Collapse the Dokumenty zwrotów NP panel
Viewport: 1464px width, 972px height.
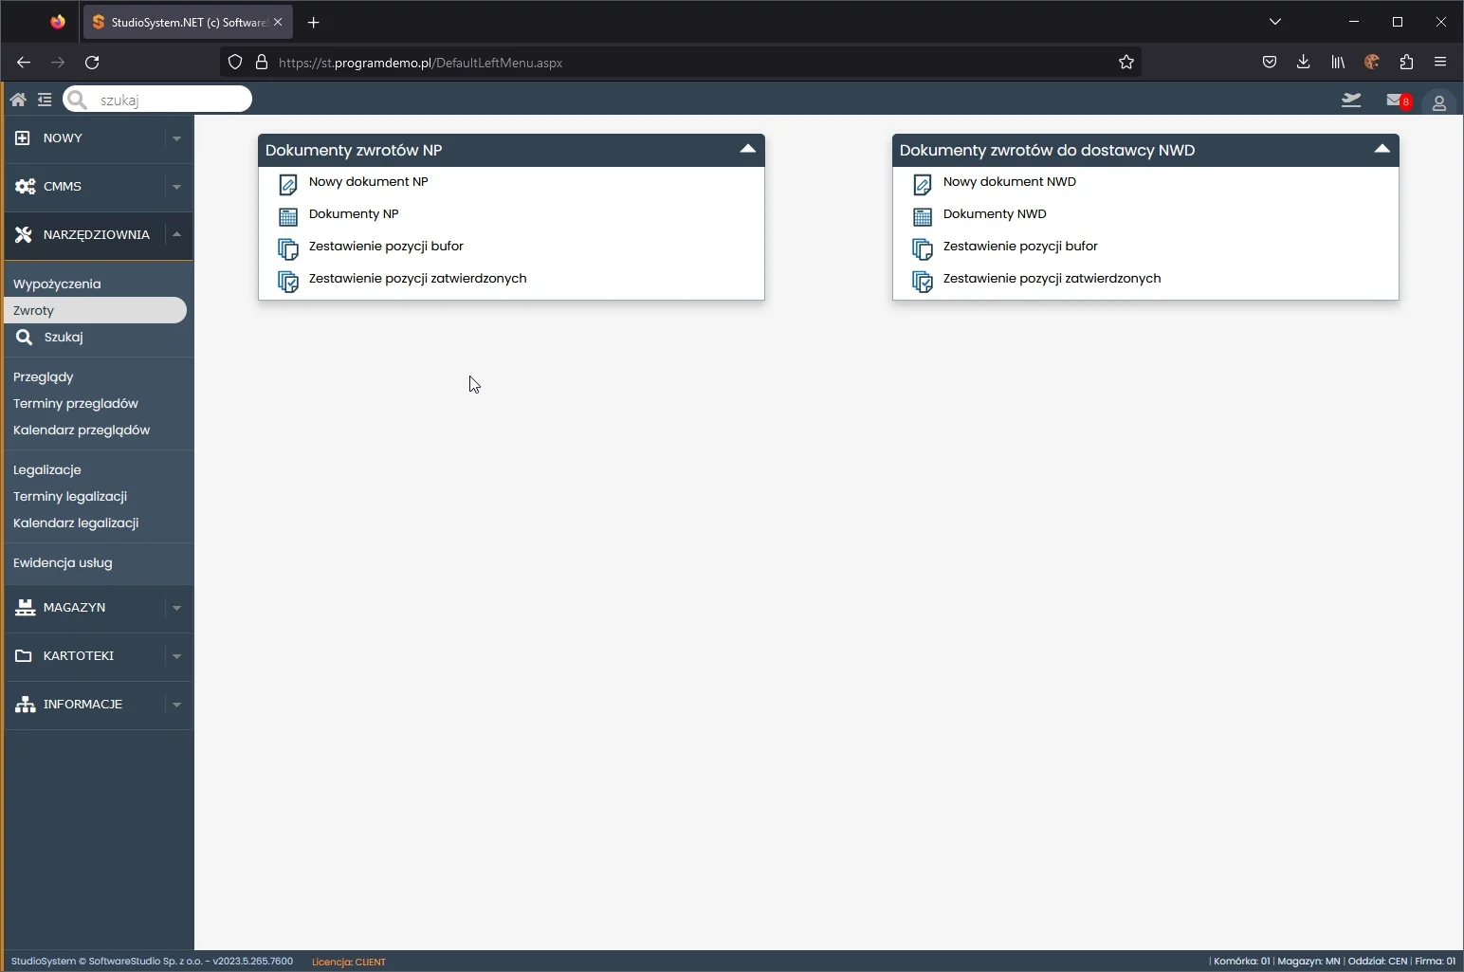pyautogui.click(x=747, y=150)
